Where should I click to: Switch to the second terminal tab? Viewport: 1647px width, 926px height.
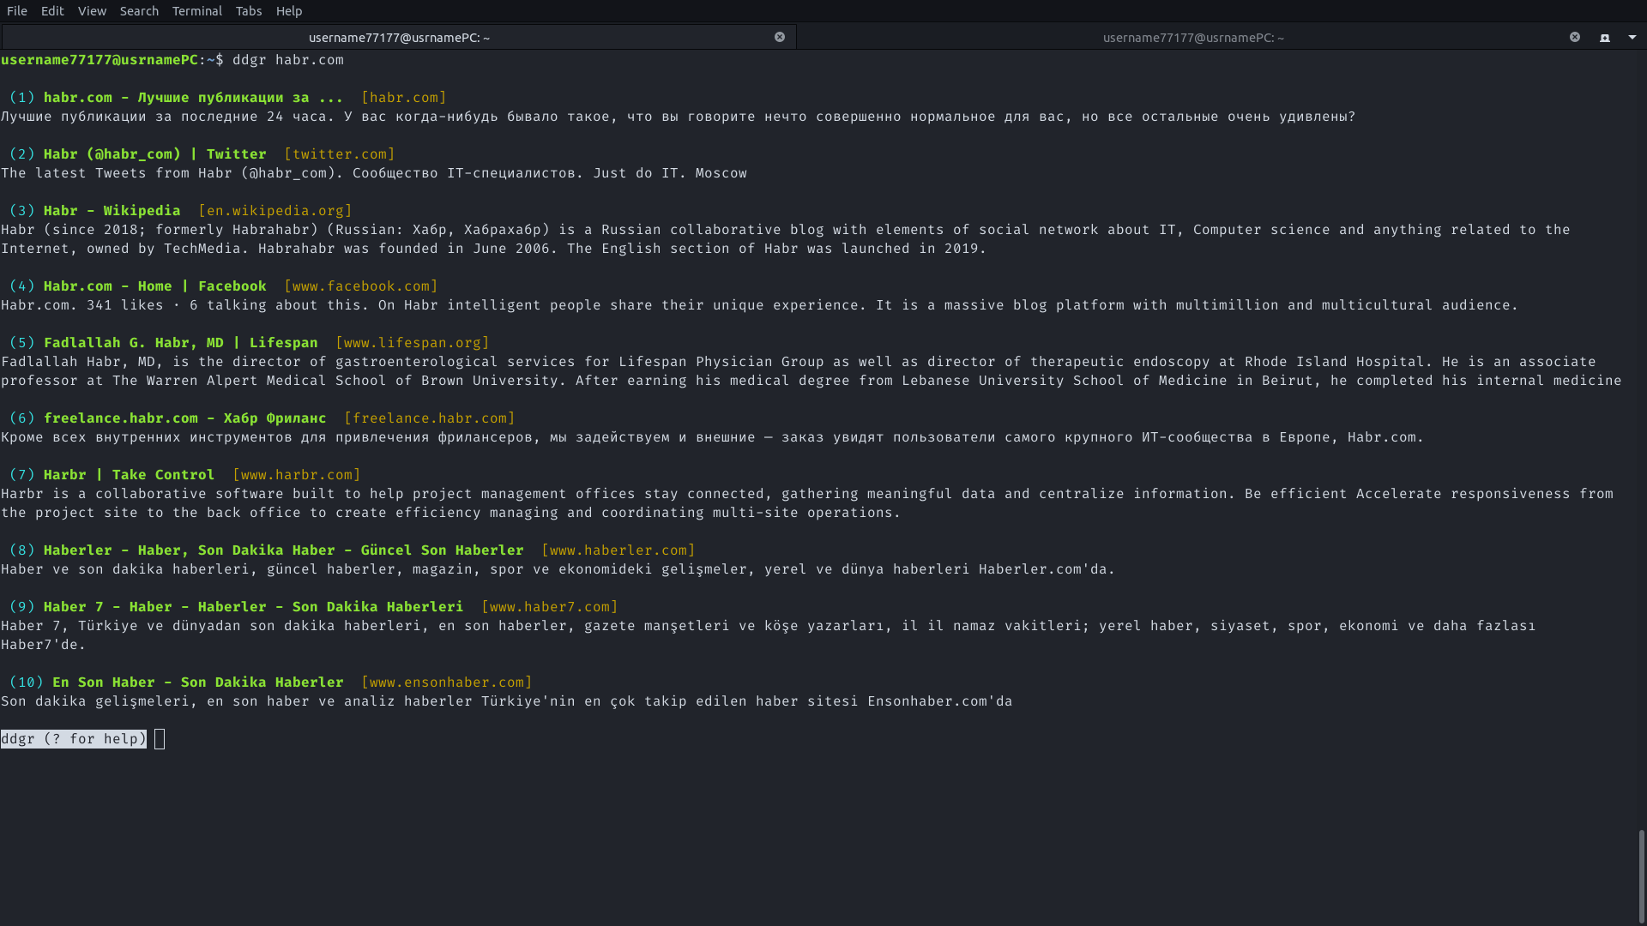pos(1193,37)
